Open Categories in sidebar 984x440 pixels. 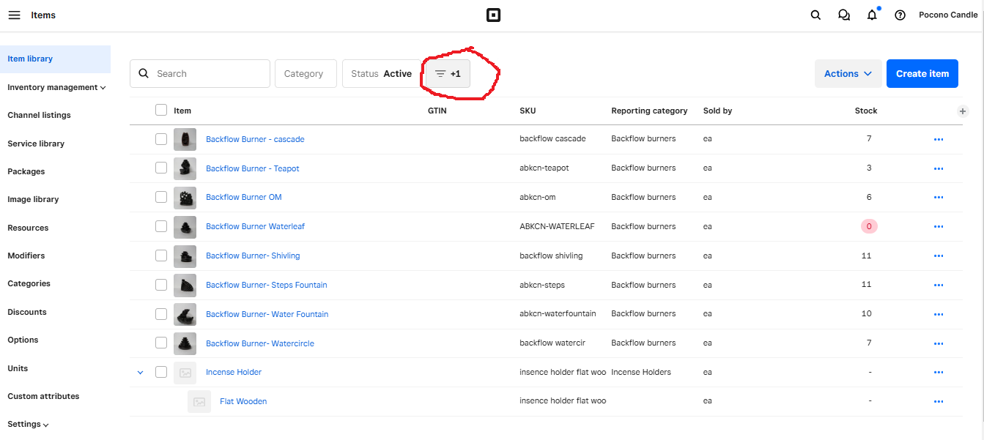[29, 283]
